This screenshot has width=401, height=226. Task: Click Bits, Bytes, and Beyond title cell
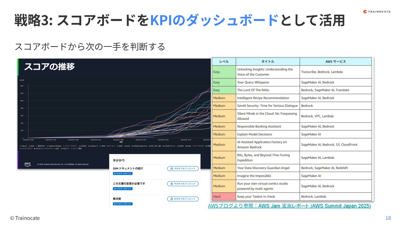[x=268, y=158]
